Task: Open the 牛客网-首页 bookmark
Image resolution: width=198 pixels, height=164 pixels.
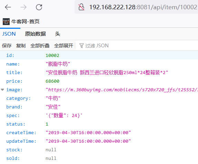Action: click(x=21, y=22)
